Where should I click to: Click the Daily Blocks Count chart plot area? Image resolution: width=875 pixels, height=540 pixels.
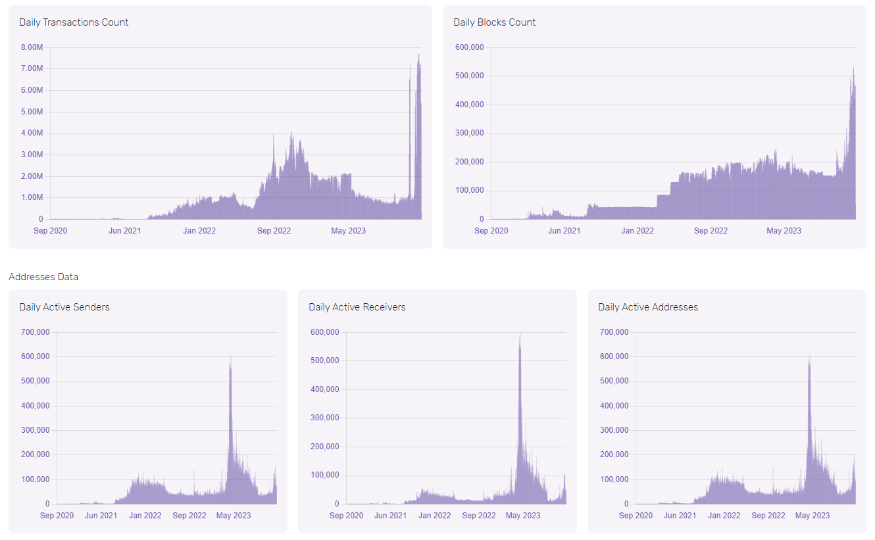[x=674, y=134]
